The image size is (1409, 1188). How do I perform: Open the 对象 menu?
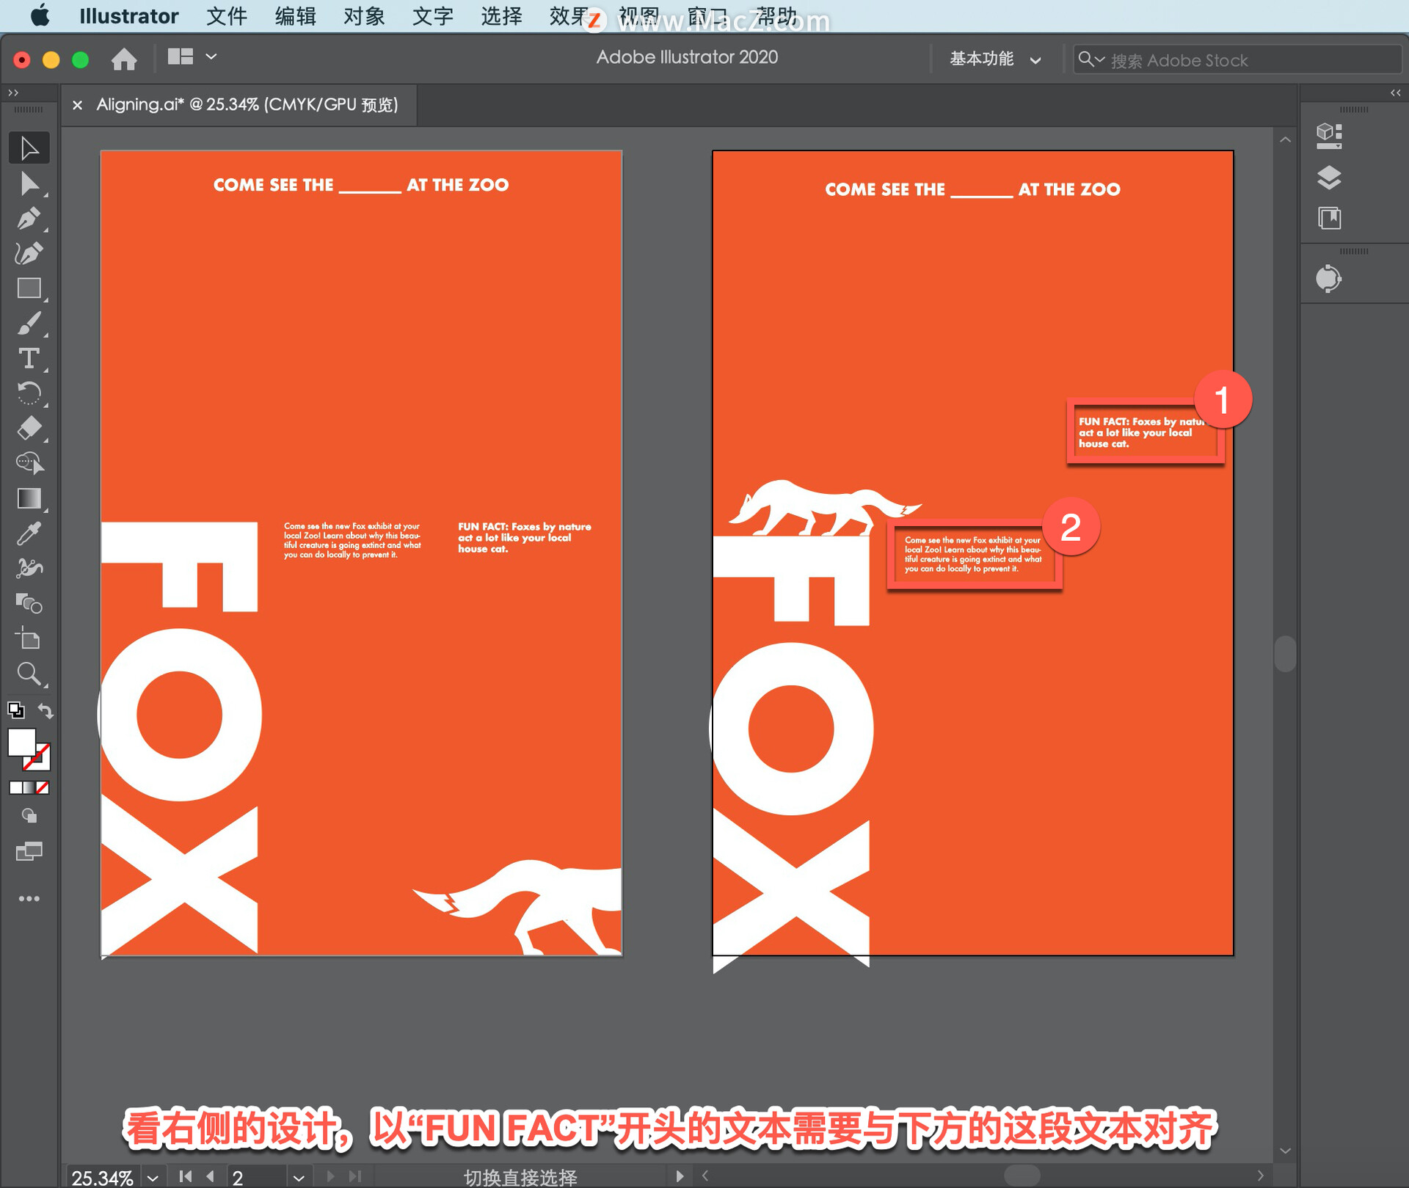pyautogui.click(x=364, y=16)
